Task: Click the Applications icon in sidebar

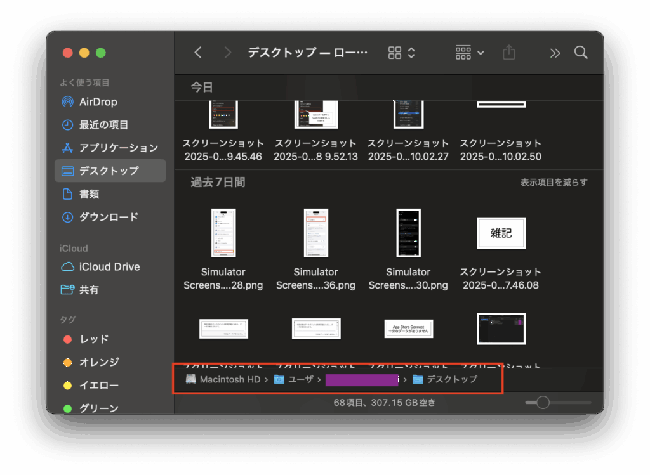Action: pyautogui.click(x=67, y=148)
